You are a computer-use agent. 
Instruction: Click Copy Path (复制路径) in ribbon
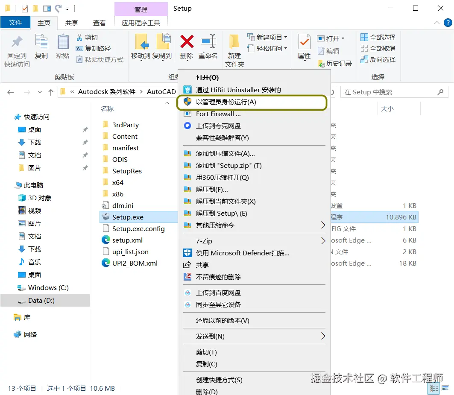(93, 48)
